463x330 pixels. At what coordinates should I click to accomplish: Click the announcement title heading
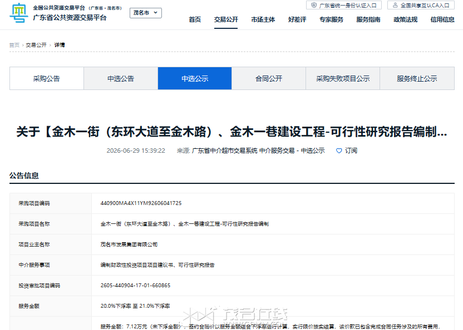(x=231, y=132)
